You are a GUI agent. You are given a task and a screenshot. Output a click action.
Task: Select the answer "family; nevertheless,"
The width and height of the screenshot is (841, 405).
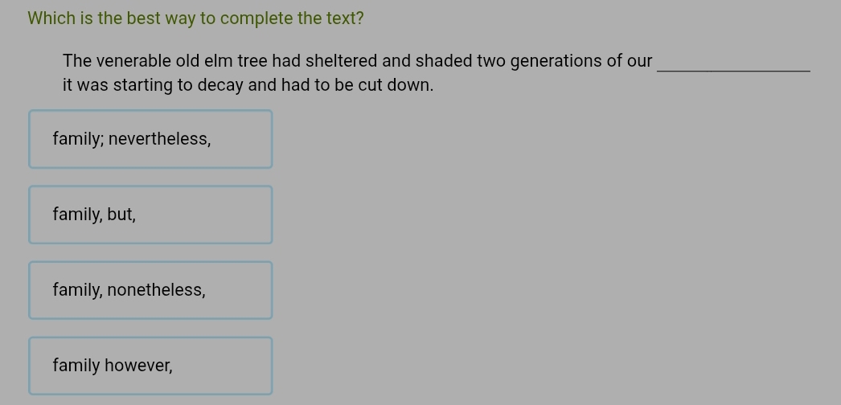(150, 139)
